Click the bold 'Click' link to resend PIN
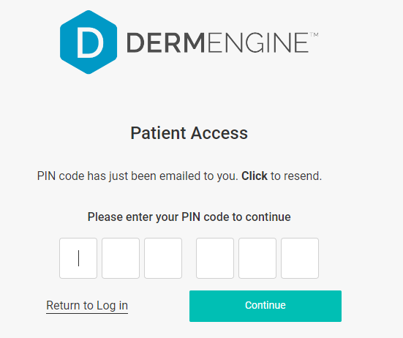Screen dimensions: 403x338 pos(255,176)
